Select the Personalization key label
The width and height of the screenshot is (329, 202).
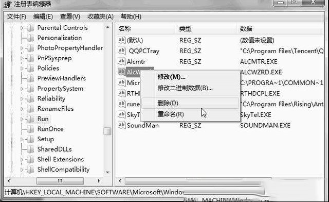click(x=60, y=38)
